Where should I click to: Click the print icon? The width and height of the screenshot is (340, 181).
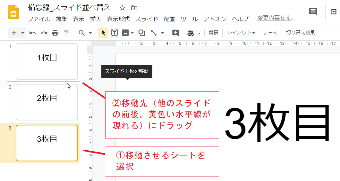[55, 33]
